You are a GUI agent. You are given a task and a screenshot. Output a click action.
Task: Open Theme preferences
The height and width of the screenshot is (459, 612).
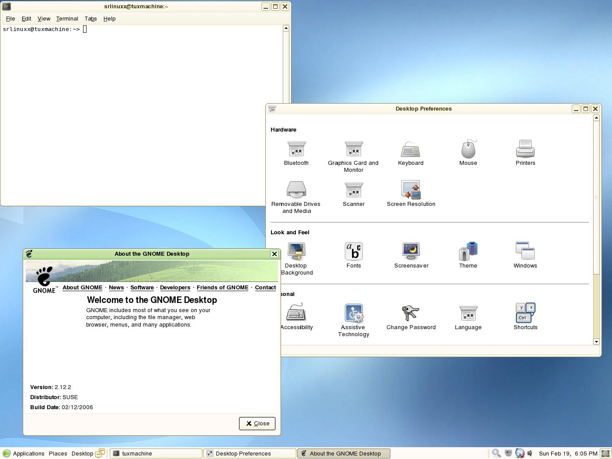pos(468,255)
